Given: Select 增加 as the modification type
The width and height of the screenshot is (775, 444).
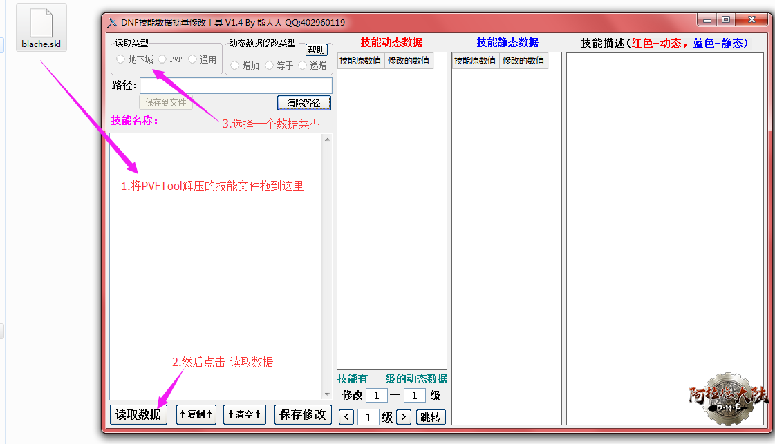Looking at the screenshot, I should tap(235, 66).
